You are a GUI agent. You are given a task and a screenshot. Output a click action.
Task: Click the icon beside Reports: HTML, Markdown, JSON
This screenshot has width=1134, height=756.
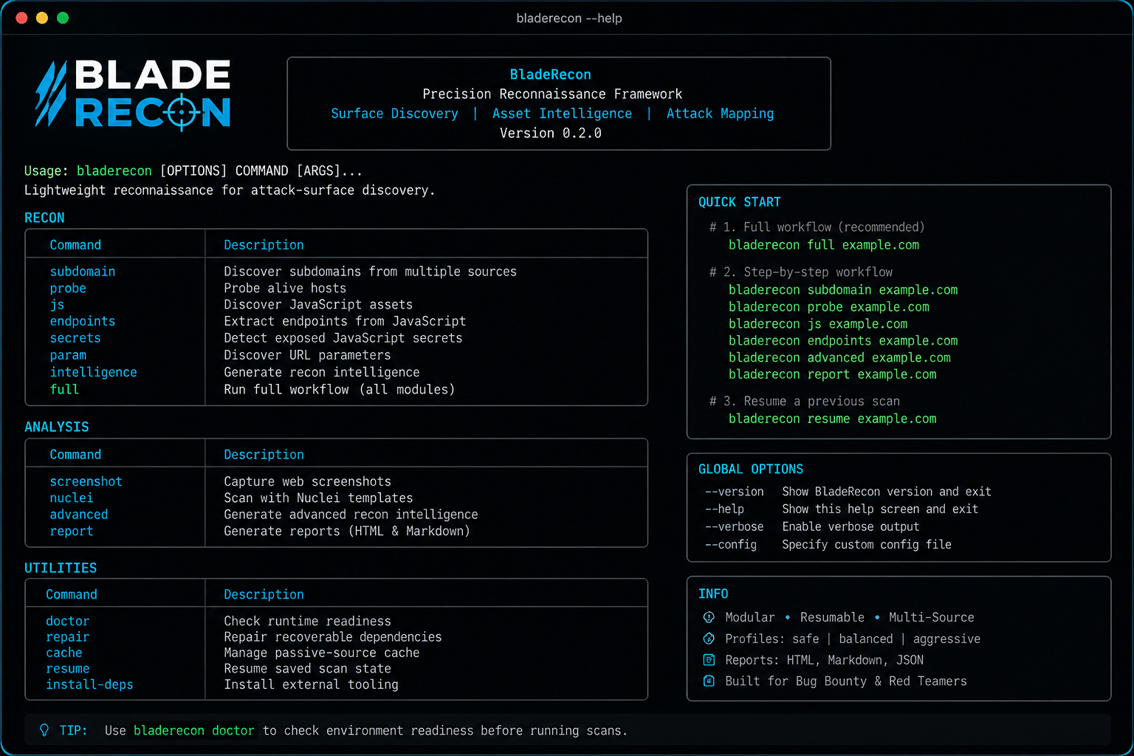pos(709,660)
